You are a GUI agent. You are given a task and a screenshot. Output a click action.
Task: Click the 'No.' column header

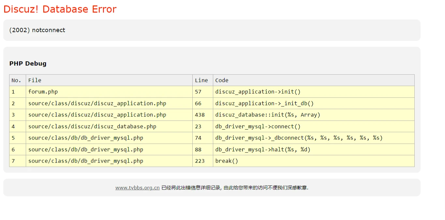pyautogui.click(x=18, y=80)
